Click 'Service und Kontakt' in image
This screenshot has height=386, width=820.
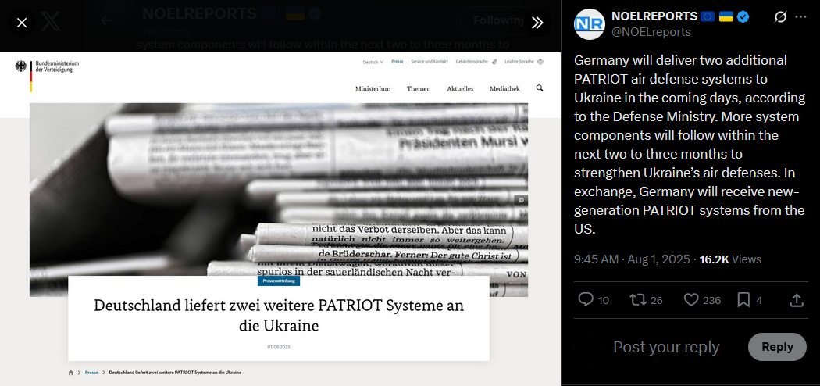(x=430, y=62)
